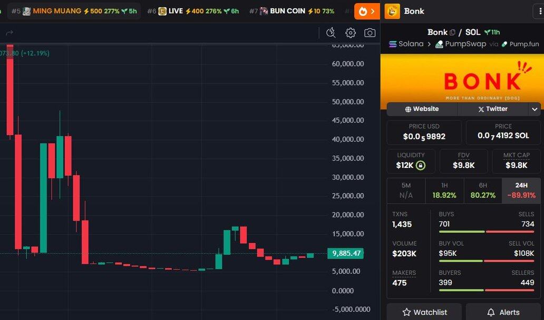Image resolution: width=544 pixels, height=320 pixels.
Task: Switch to the 1H timeframe tab
Action: pyautogui.click(x=444, y=191)
